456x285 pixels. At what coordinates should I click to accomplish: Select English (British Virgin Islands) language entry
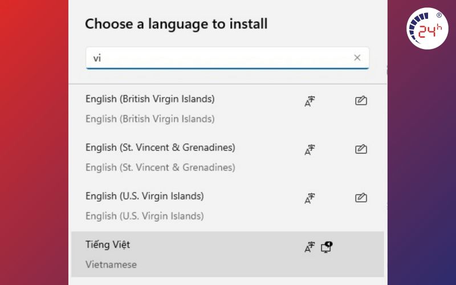click(227, 109)
